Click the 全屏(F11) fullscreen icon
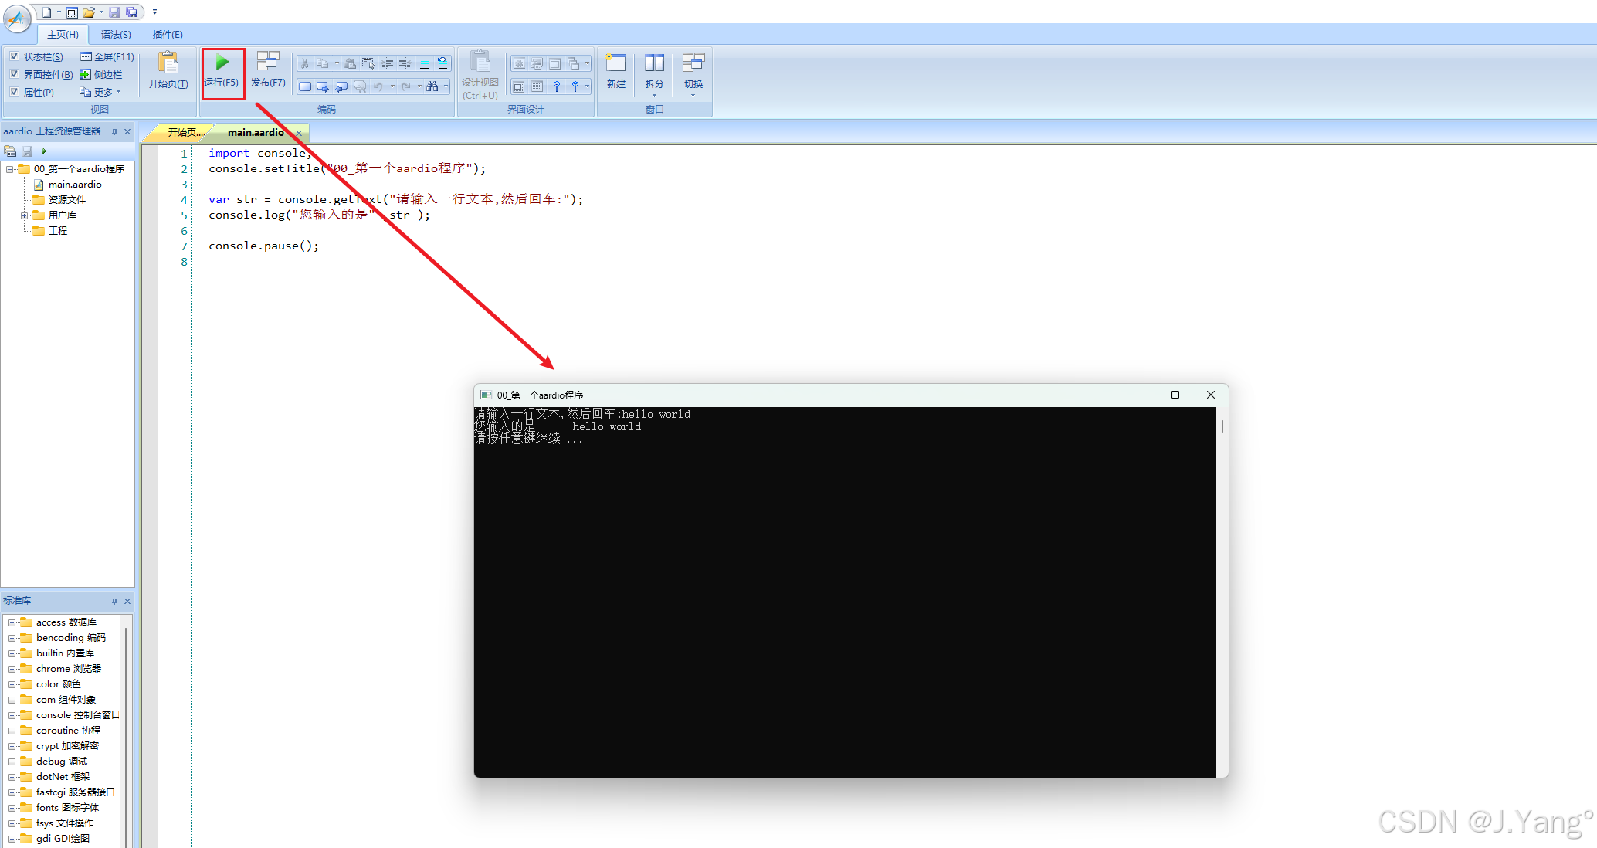The height and width of the screenshot is (848, 1597). (86, 56)
